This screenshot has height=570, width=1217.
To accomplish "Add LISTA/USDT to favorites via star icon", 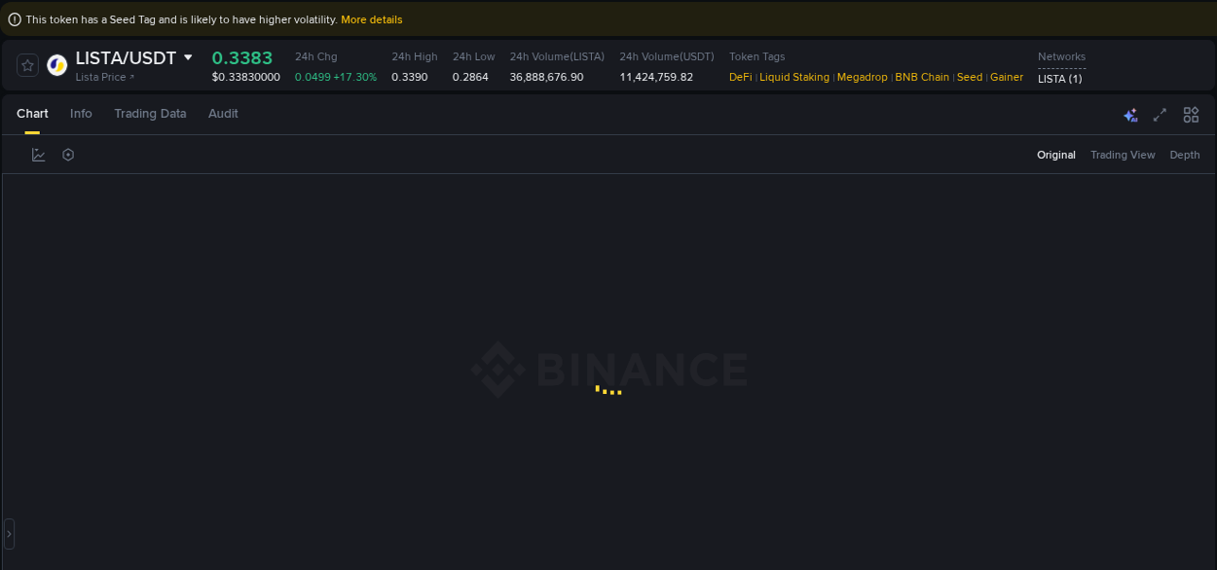I will click(26, 64).
